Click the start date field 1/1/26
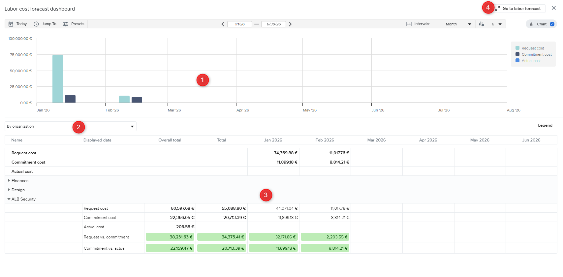 coord(240,24)
